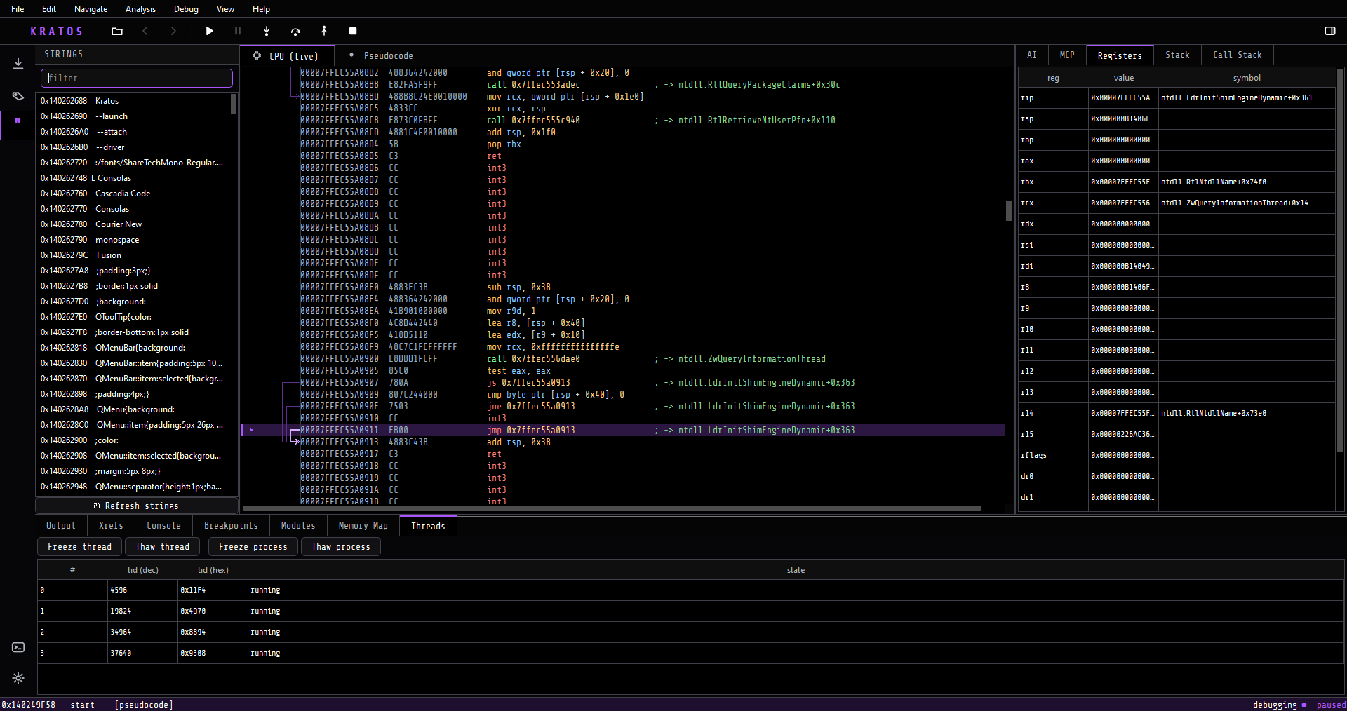The image size is (1347, 711).
Task: Click the [pseudocode] status bar label
Action: pos(144,705)
